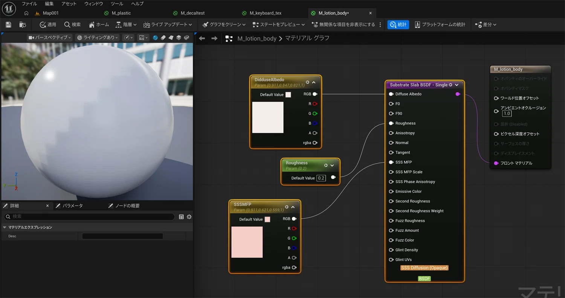
Task: Click the Desc text field
Action: (x=122, y=236)
